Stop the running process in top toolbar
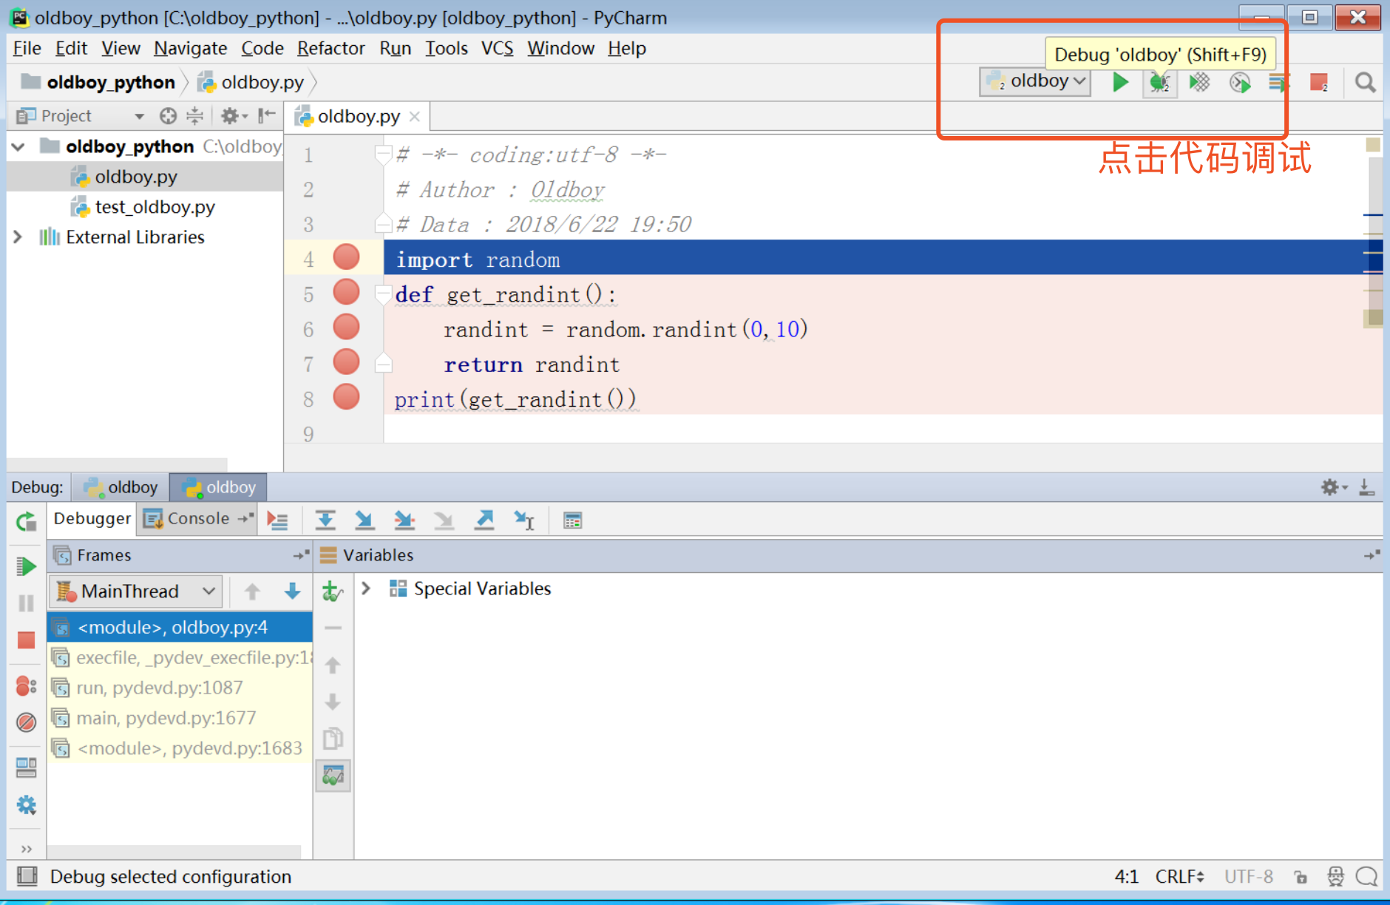Image resolution: width=1390 pixels, height=905 pixels. pyautogui.click(x=1319, y=82)
